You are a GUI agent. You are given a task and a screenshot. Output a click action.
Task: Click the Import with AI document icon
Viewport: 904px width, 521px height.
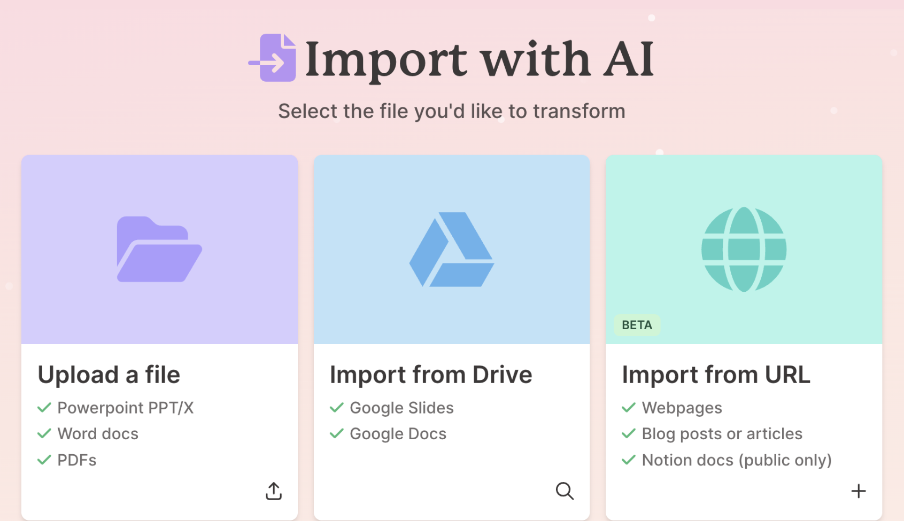(x=273, y=58)
